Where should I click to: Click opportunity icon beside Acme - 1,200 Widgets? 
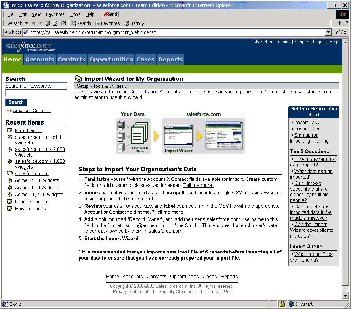coord(9,195)
